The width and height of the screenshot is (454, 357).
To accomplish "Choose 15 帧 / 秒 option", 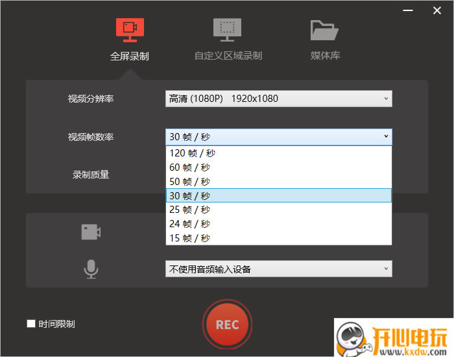I will pos(279,238).
